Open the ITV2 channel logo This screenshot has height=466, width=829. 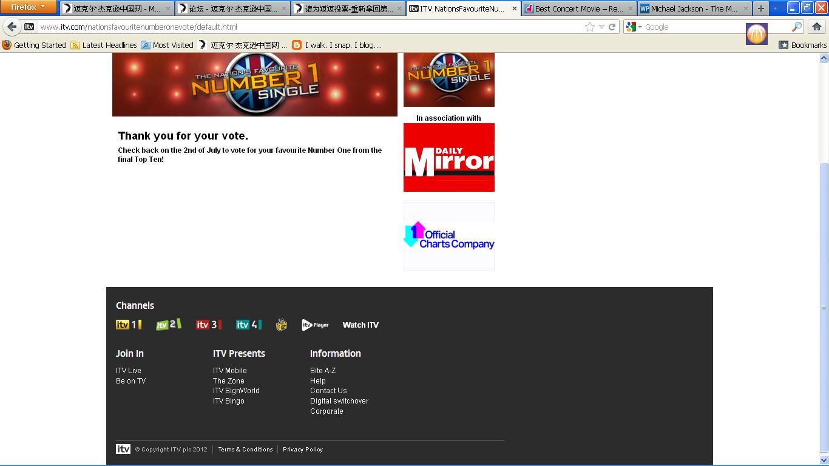[168, 325]
